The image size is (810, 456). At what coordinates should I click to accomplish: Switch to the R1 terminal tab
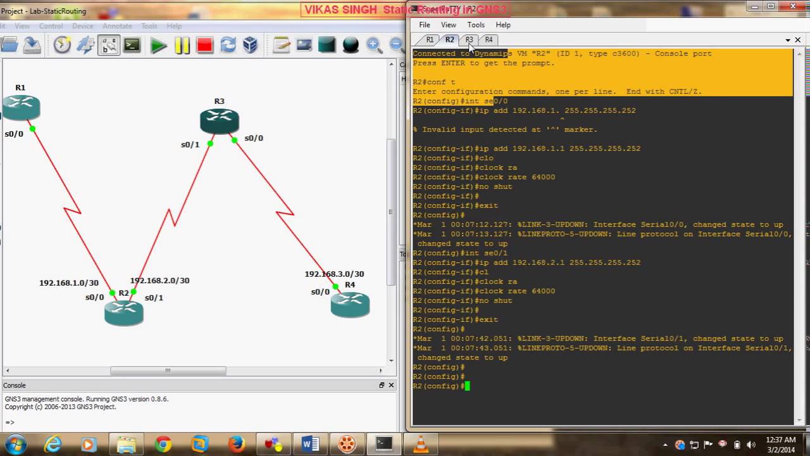point(430,39)
